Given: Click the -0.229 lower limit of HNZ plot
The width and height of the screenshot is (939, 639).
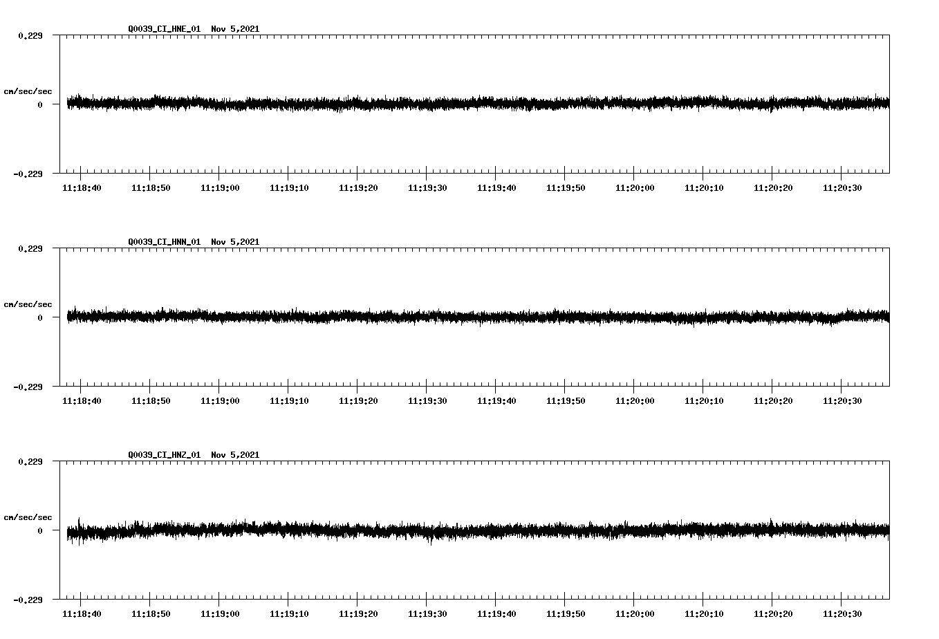Looking at the screenshot, I should (x=28, y=600).
